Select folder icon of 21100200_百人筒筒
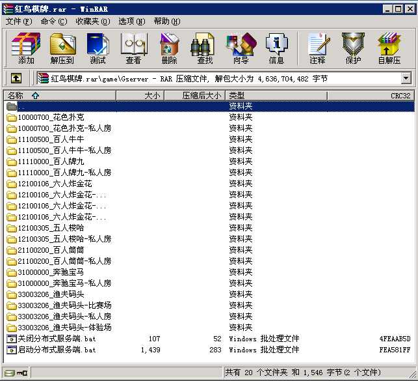Screen dimensions: 418x381 12,251
